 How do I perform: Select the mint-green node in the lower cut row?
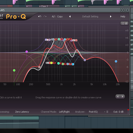click(x=59, y=63)
